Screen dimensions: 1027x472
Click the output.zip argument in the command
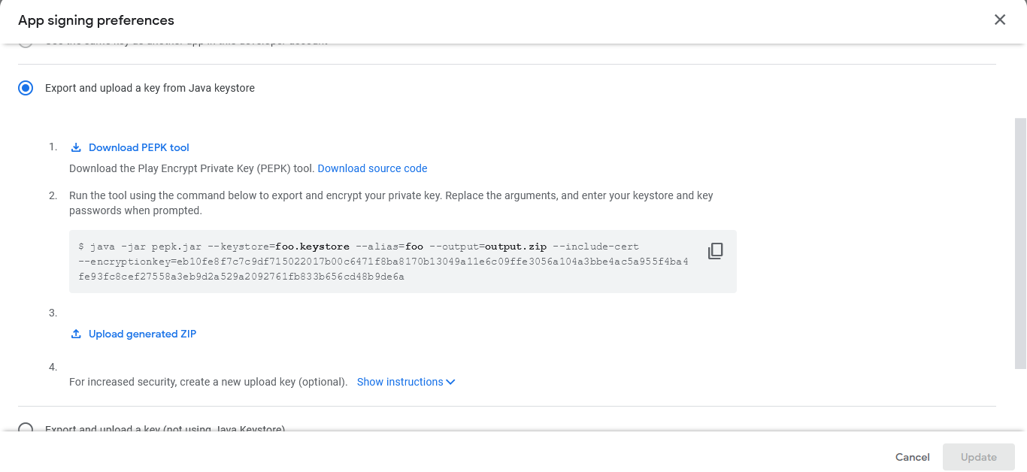click(516, 247)
